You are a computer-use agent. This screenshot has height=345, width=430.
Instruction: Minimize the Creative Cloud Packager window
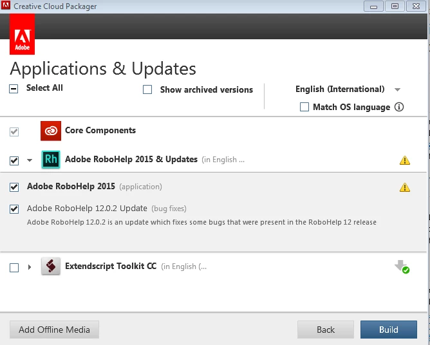click(x=373, y=6)
